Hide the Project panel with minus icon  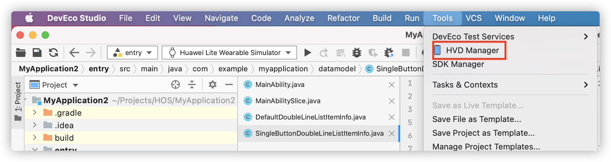point(229,84)
